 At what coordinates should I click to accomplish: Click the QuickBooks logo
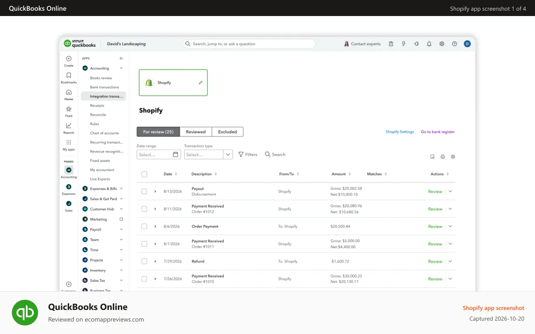coord(80,43)
